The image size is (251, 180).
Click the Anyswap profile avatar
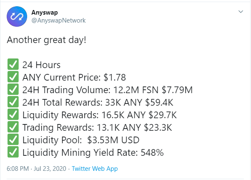pyautogui.click(x=17, y=17)
